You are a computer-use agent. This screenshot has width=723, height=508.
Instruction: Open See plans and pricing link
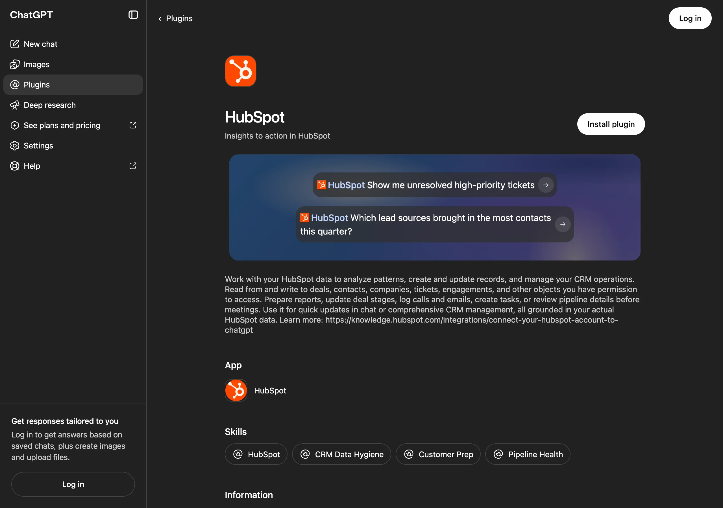tap(73, 125)
